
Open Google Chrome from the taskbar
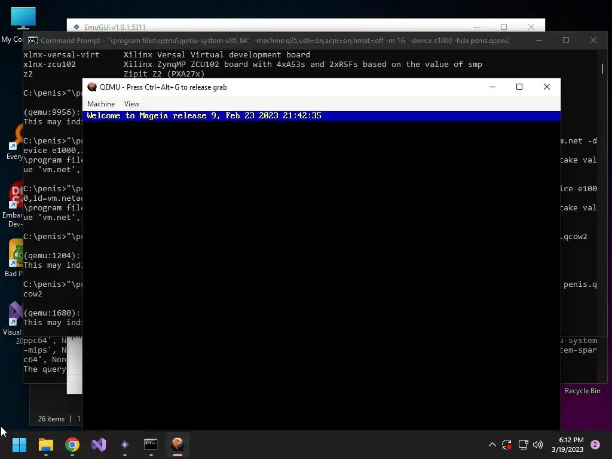coord(72,445)
